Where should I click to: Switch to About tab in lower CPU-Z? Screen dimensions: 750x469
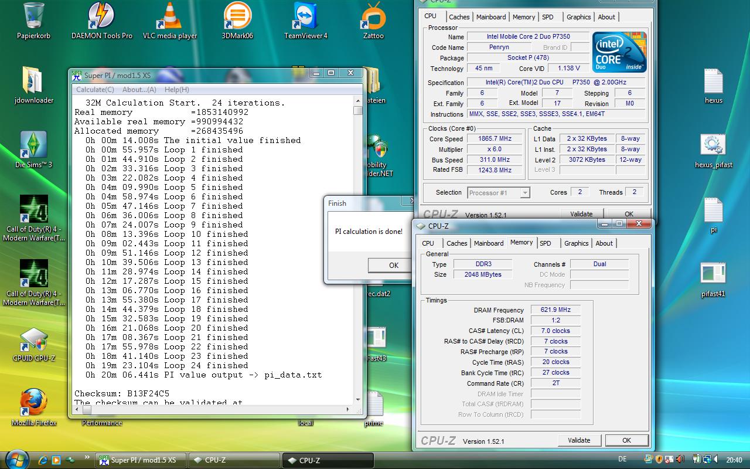tap(604, 243)
